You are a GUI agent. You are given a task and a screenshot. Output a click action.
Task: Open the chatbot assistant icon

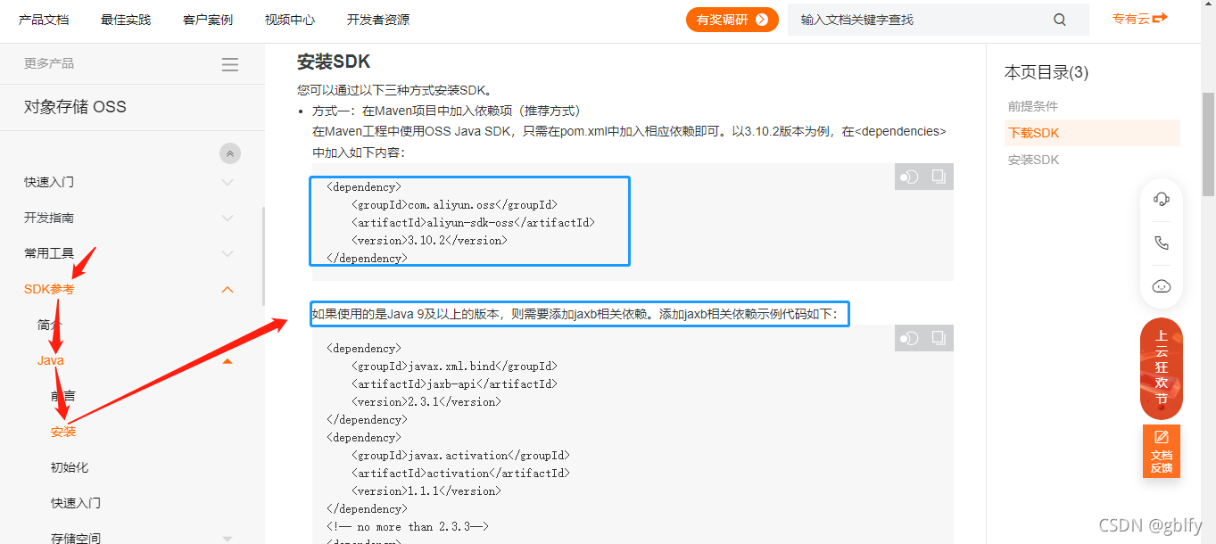click(x=1161, y=286)
